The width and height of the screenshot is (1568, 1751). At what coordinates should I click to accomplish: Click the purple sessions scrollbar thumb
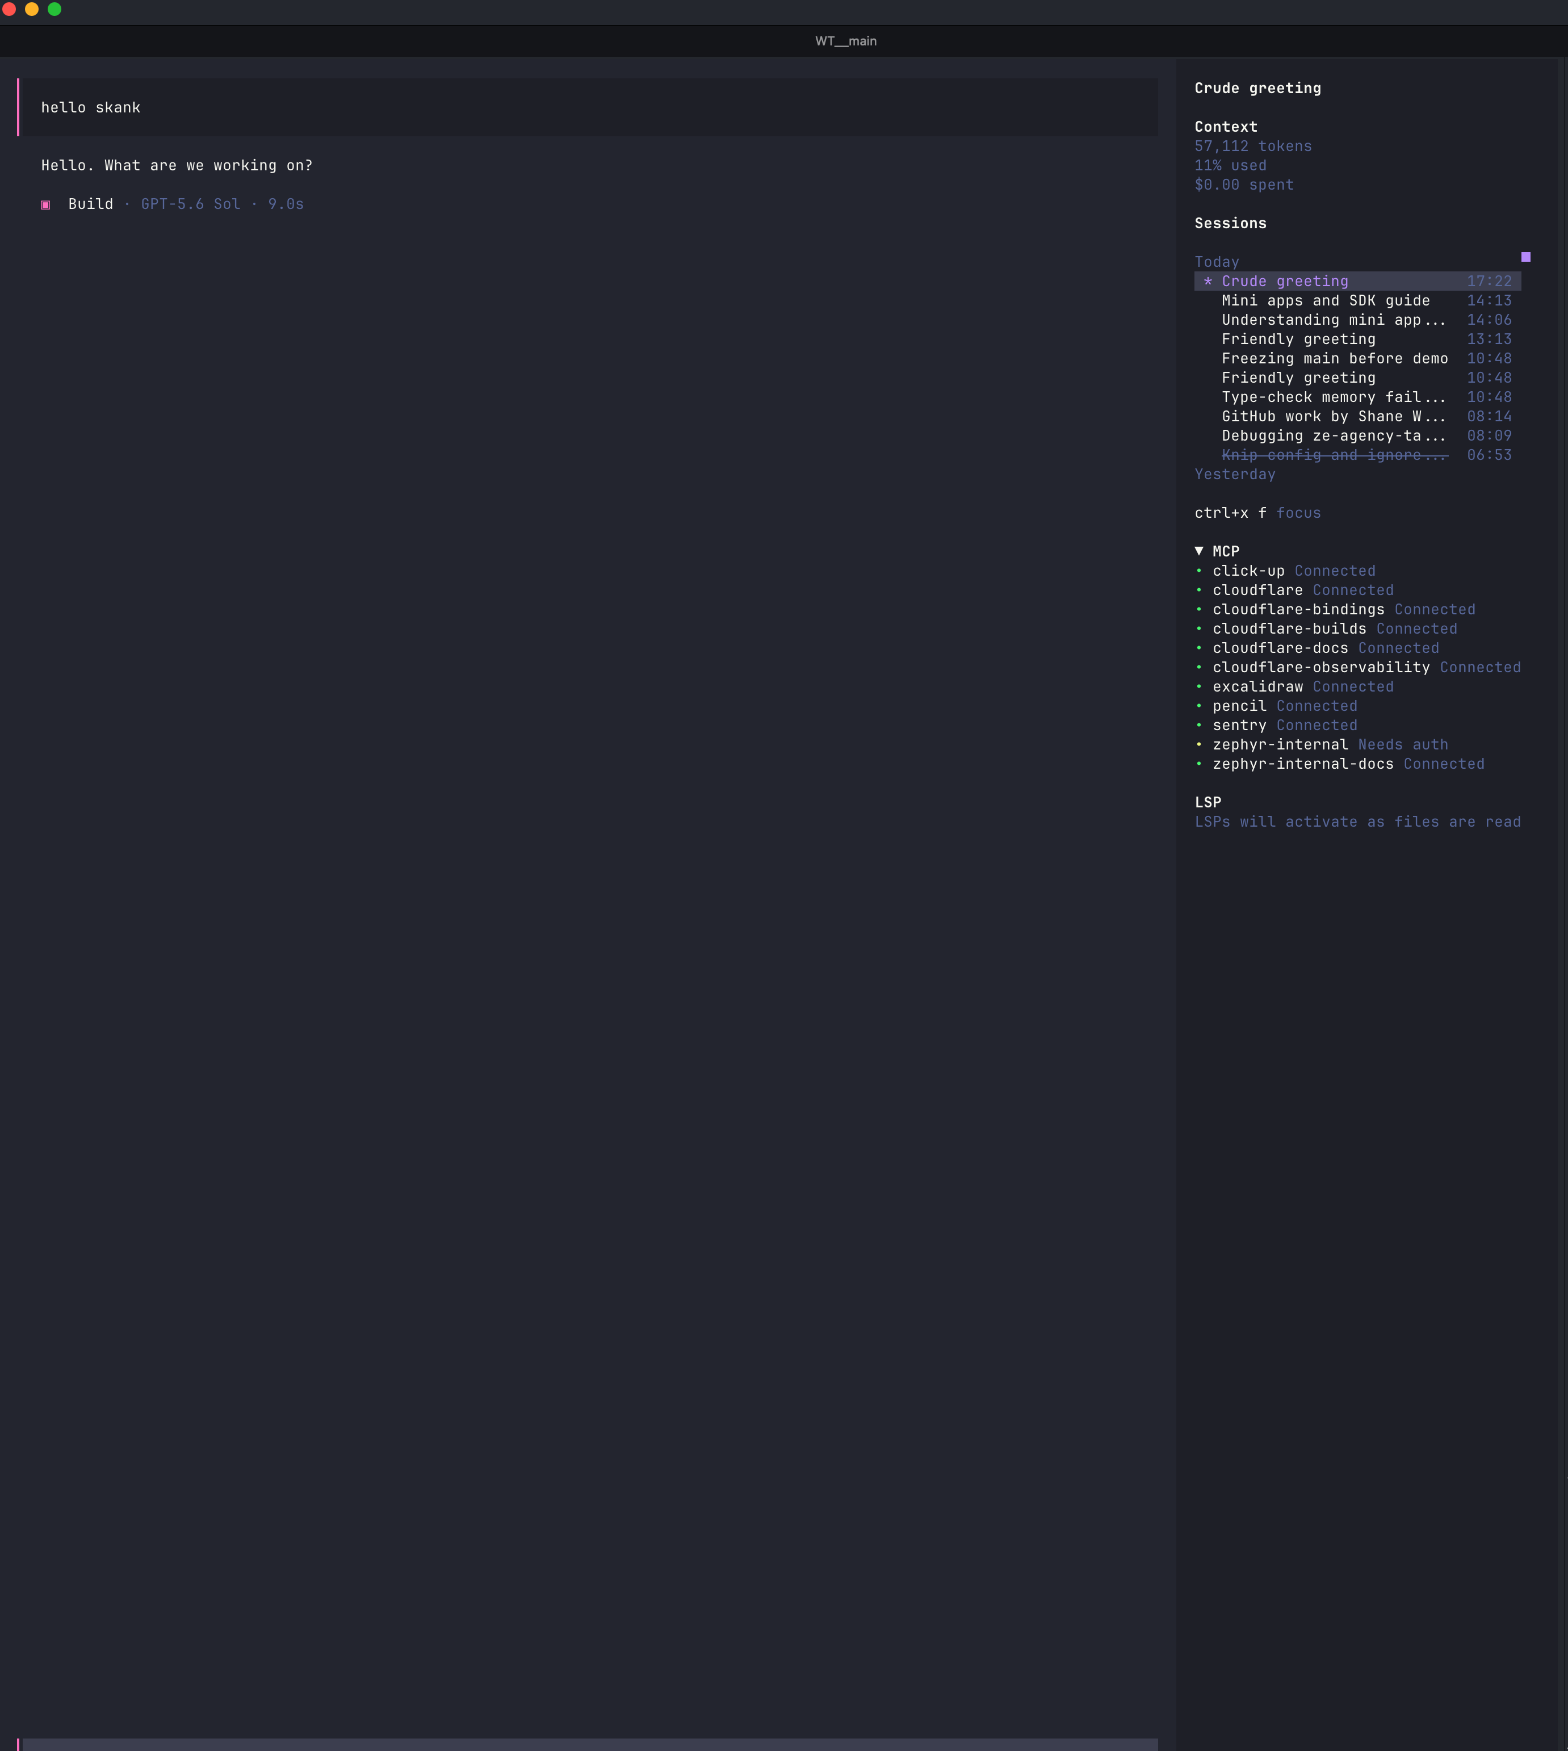(x=1526, y=257)
